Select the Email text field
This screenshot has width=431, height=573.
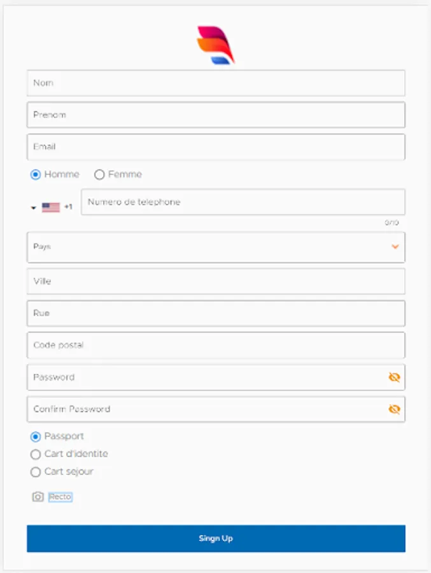tap(216, 147)
